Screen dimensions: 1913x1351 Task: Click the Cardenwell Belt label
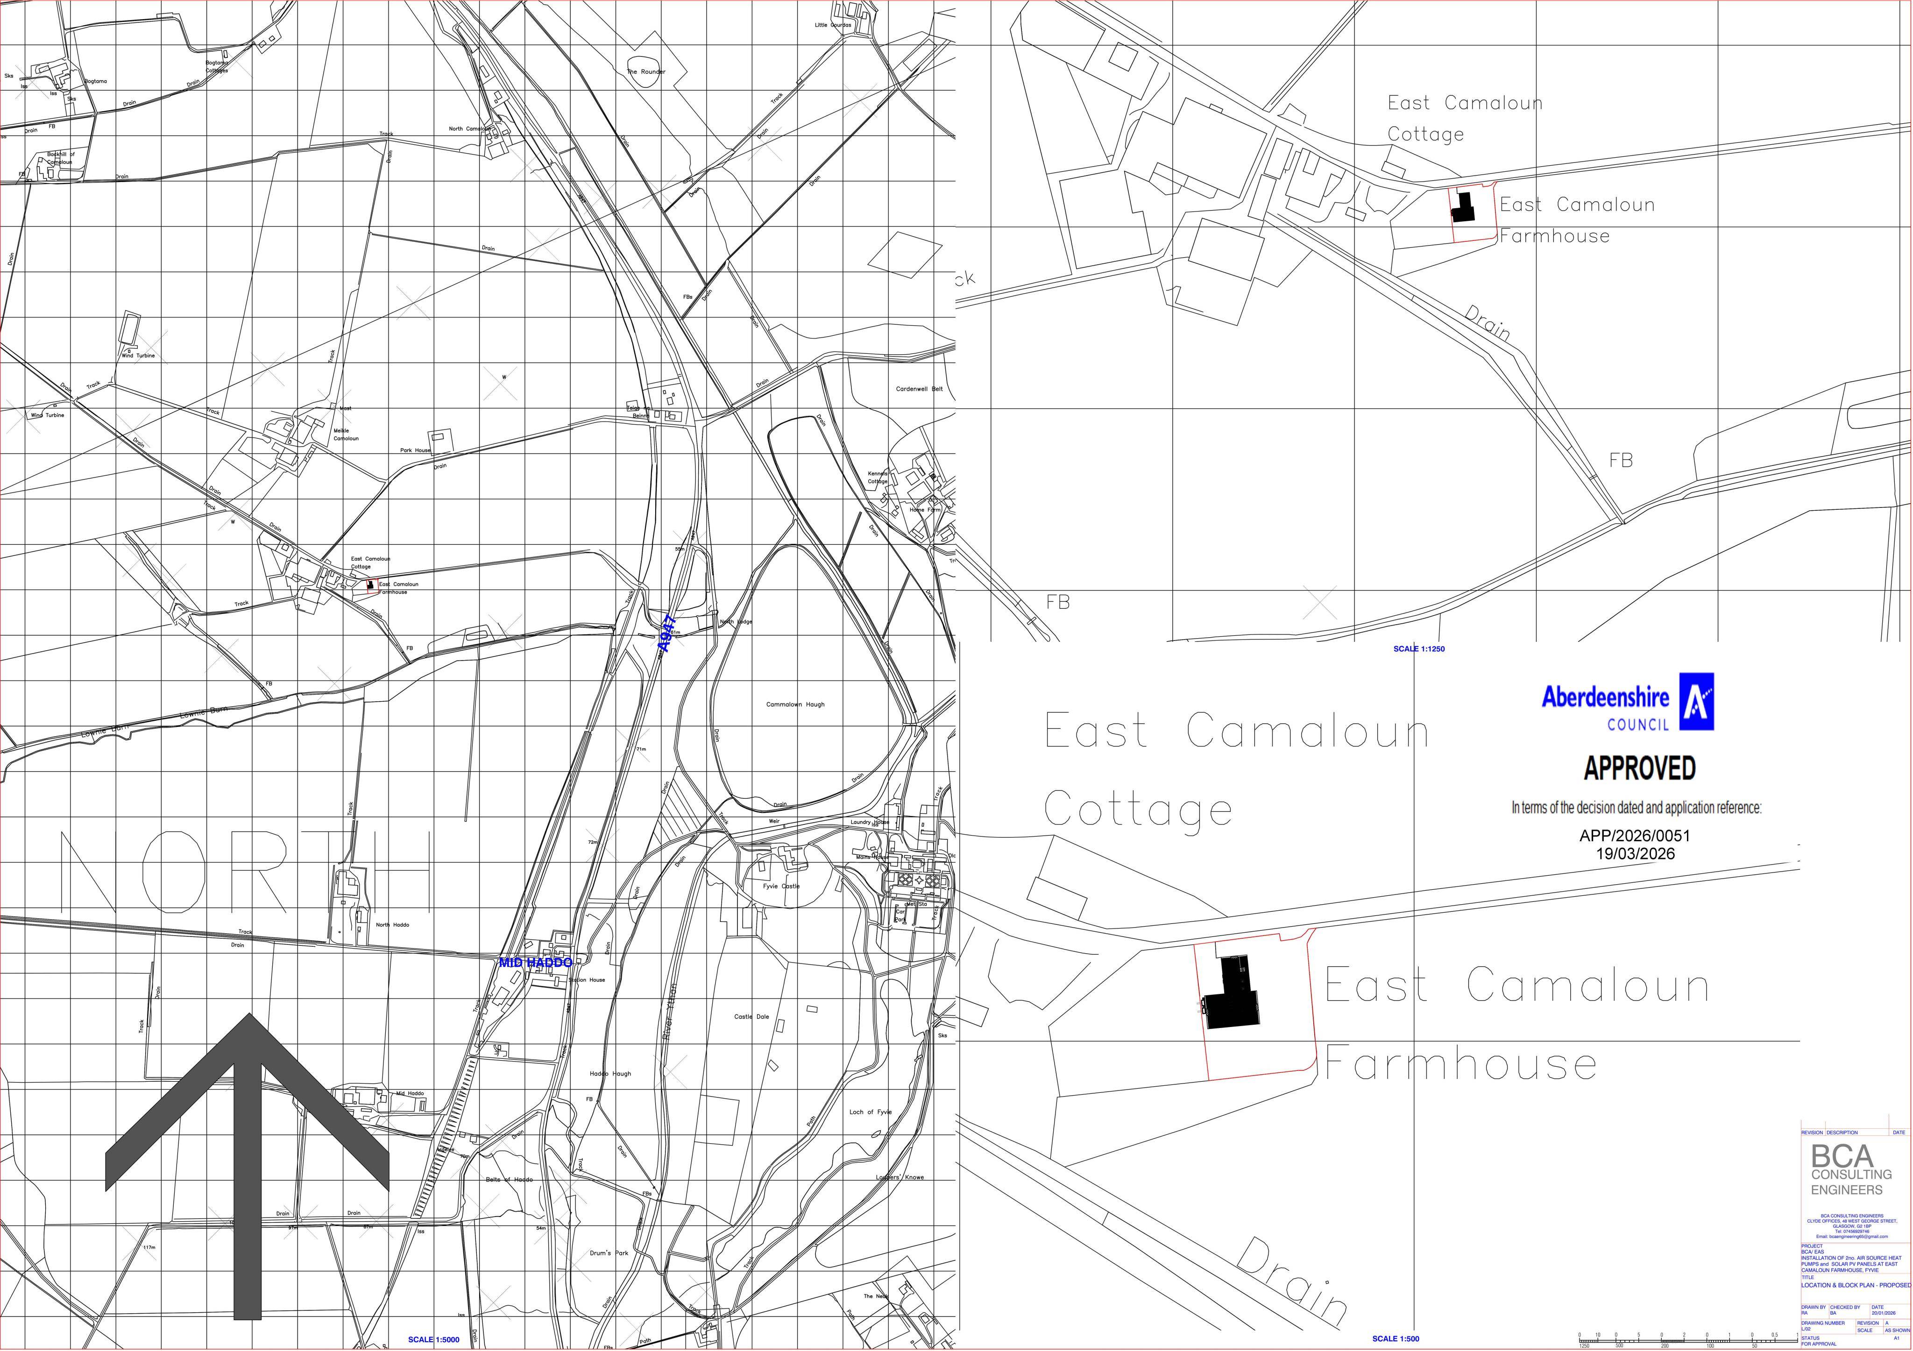pos(920,389)
